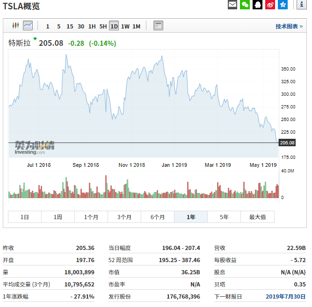Click the 市值 value 36.25B
The height and width of the screenshot is (307, 312).
coord(191,272)
